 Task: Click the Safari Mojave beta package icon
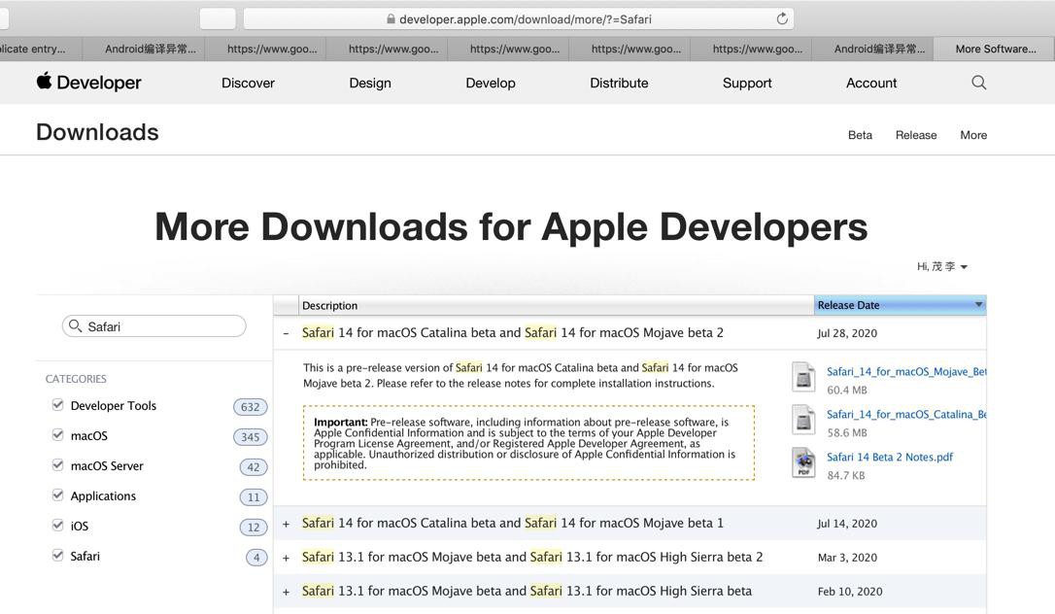(x=803, y=377)
